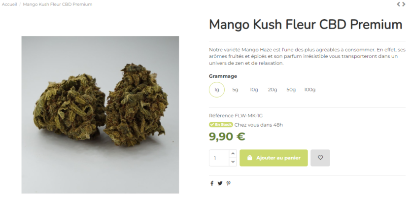This screenshot has width=411, height=207.
Task: Click Ajouter au panier button
Action: [x=274, y=158]
